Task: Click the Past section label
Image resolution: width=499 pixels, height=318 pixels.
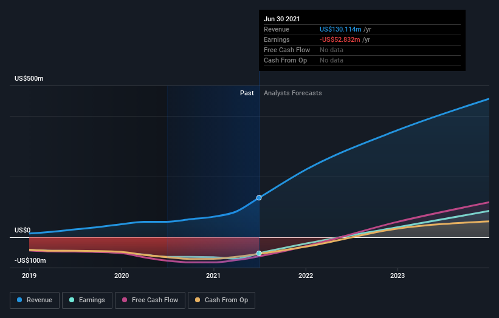Action: [x=247, y=93]
